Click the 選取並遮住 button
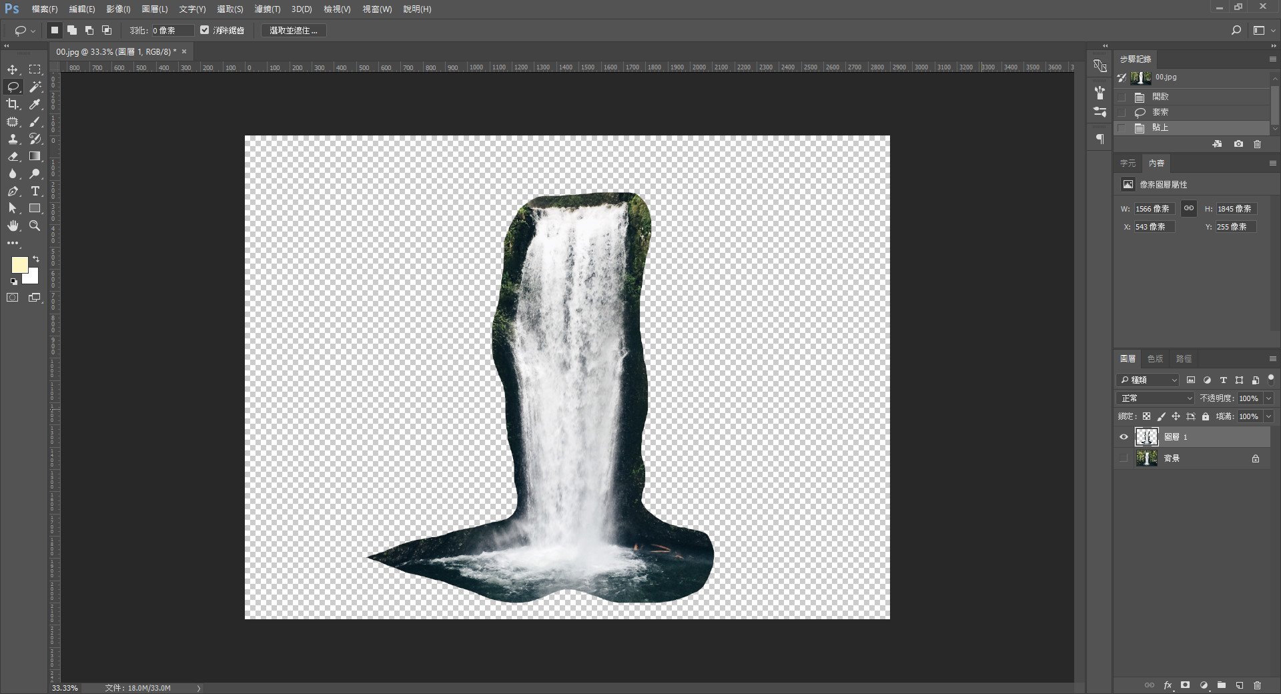This screenshot has height=694, width=1281. (294, 30)
